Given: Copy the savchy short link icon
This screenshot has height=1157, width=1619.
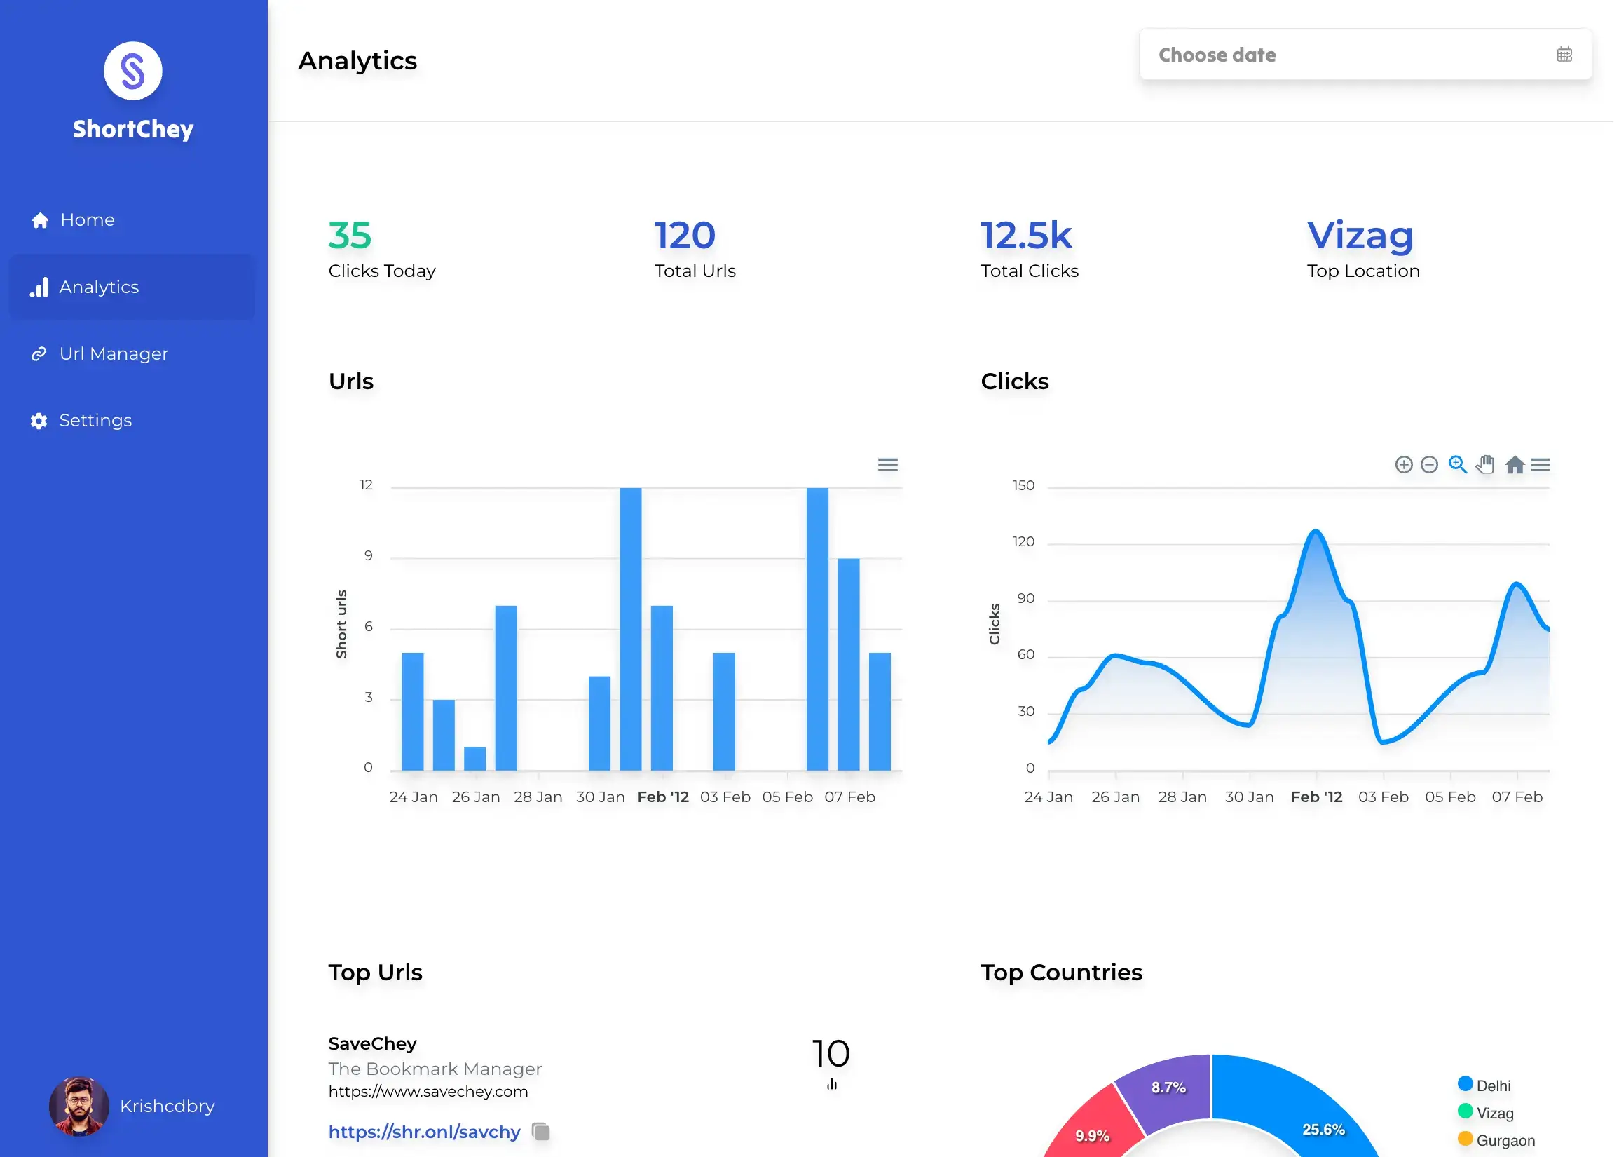Looking at the screenshot, I should (541, 1131).
